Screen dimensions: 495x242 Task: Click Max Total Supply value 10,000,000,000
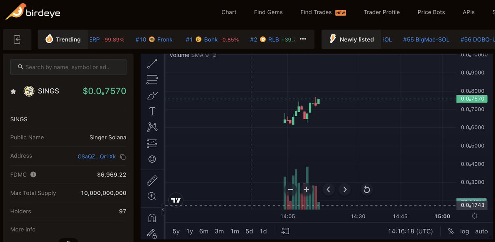tap(104, 193)
